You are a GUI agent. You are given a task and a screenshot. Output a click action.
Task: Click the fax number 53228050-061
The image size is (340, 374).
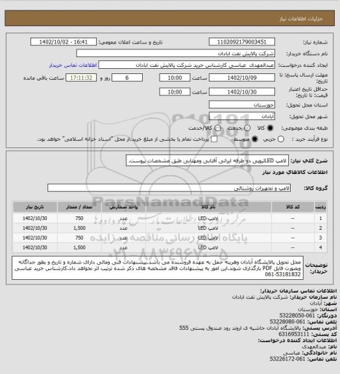click(297, 316)
